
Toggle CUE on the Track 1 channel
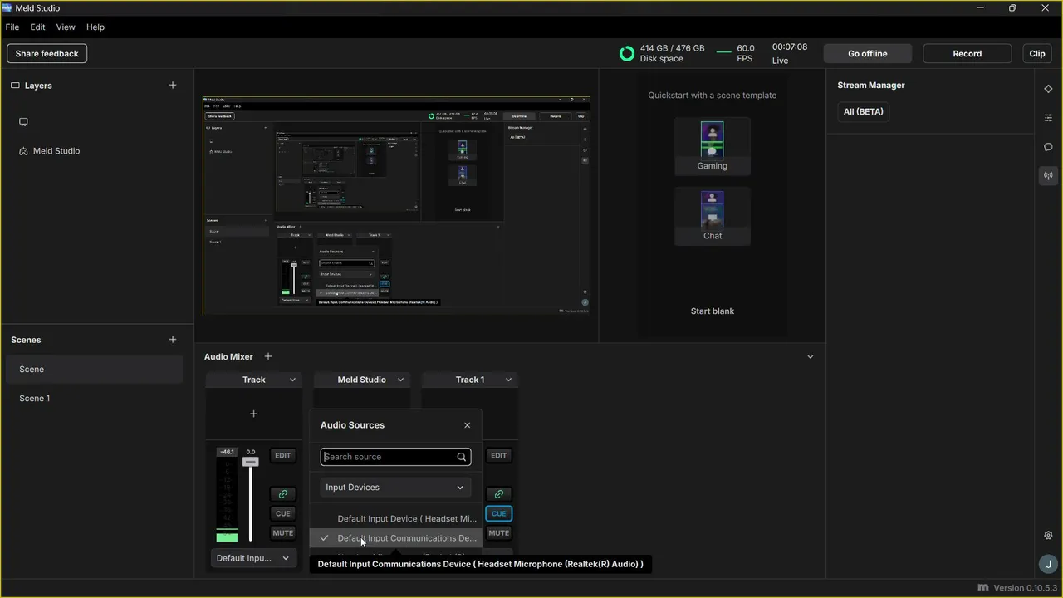point(498,514)
